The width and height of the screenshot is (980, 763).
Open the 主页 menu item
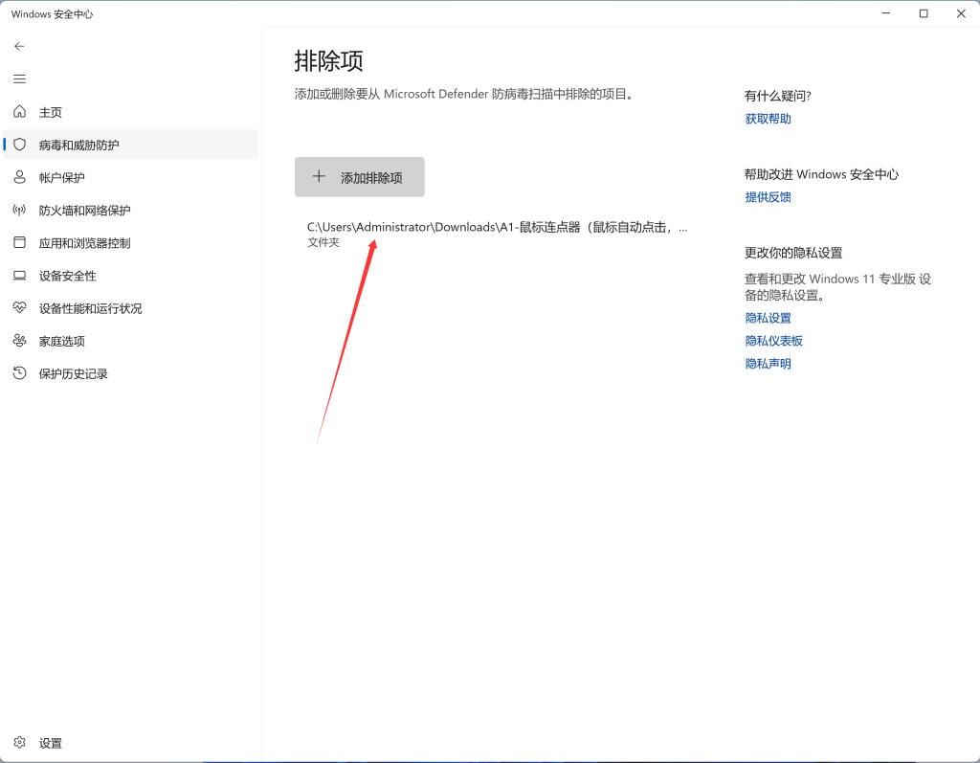pyautogui.click(x=130, y=112)
